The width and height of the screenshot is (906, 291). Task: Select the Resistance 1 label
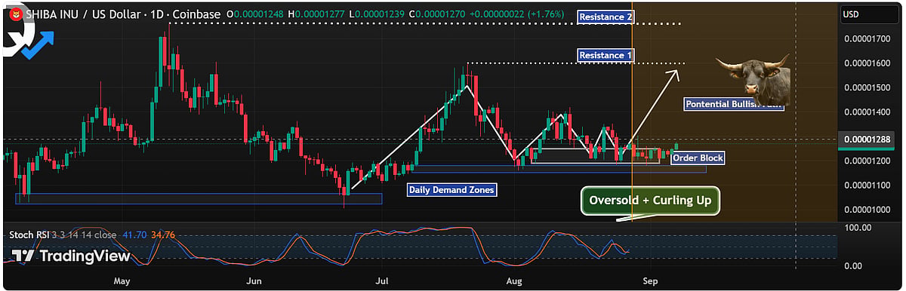(606, 55)
